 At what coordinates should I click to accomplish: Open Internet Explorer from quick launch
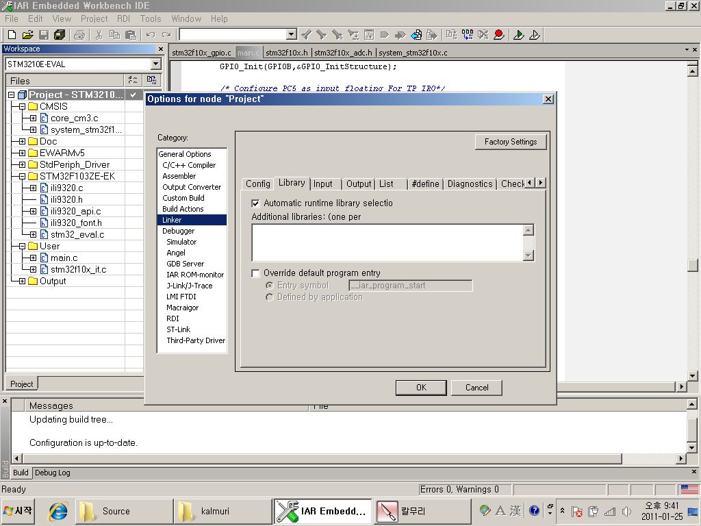(x=59, y=511)
